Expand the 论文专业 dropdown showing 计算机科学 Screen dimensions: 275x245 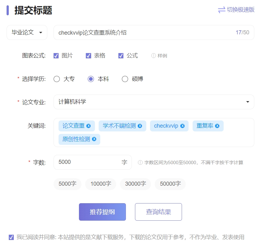click(x=247, y=102)
